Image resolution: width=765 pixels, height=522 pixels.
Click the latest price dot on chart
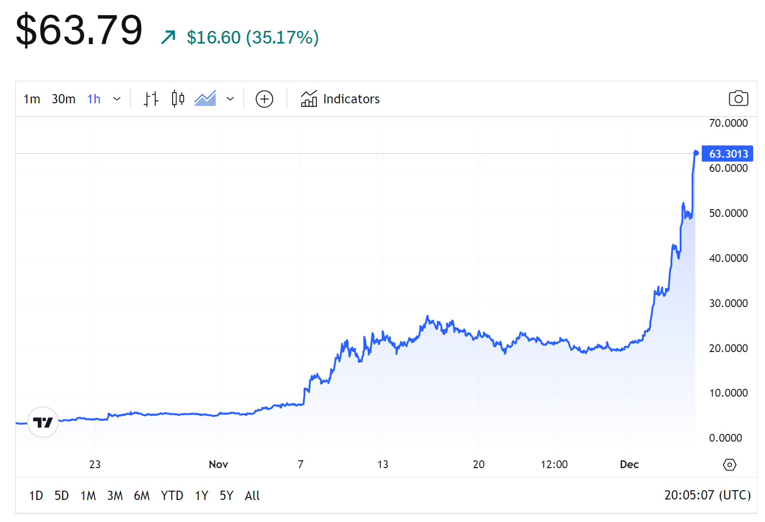coord(696,153)
